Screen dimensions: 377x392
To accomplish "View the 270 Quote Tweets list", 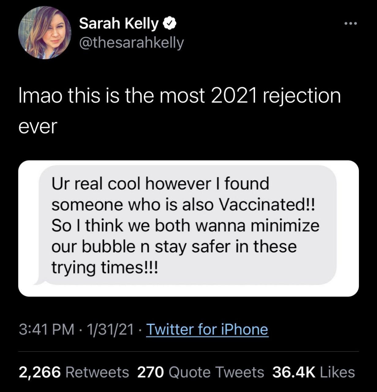I will 201,372.
